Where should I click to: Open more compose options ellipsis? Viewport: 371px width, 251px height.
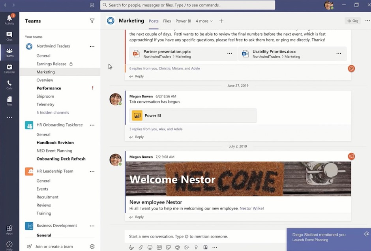coord(215,247)
